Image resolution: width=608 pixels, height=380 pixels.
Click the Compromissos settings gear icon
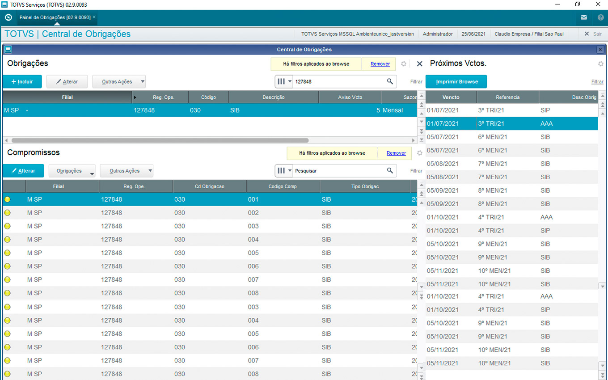pos(419,153)
